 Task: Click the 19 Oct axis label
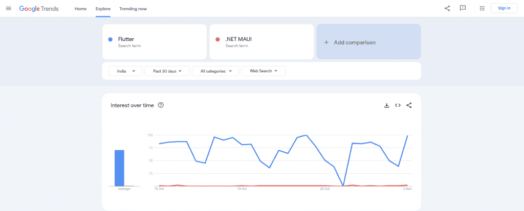[x=242, y=189]
